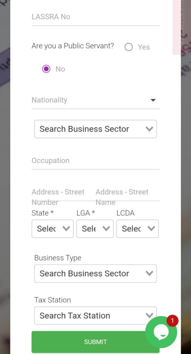The width and height of the screenshot is (191, 354).
Task: Click the chevron on the Tax Station selector
Action: pyautogui.click(x=149, y=316)
